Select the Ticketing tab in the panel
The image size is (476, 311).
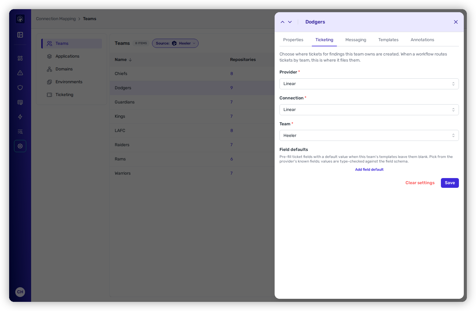pos(324,40)
